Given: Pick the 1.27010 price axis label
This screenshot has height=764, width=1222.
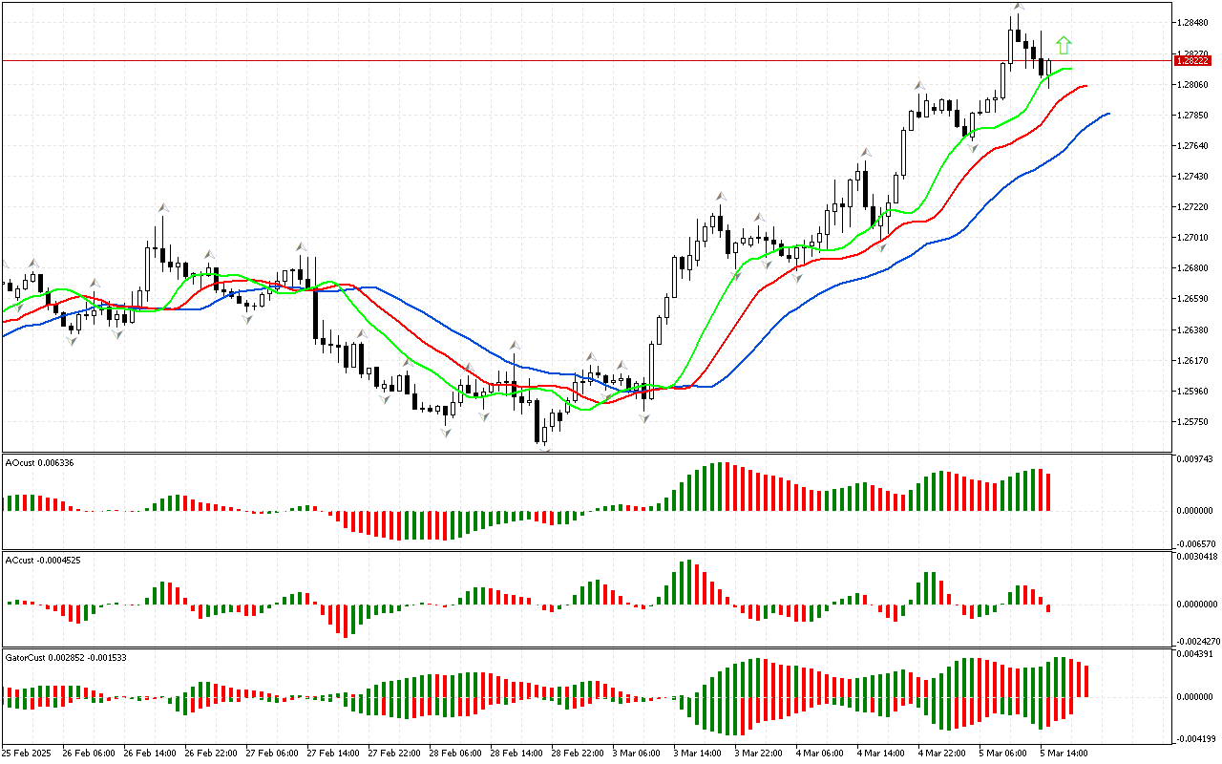Looking at the screenshot, I should pyautogui.click(x=1194, y=238).
